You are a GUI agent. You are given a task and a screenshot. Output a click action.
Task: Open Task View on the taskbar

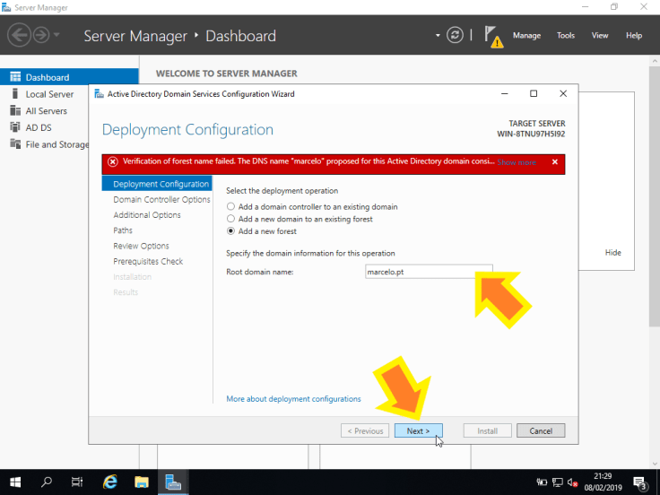[x=78, y=482]
